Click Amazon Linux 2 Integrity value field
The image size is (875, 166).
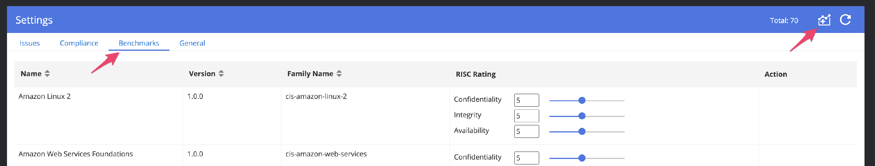(526, 116)
